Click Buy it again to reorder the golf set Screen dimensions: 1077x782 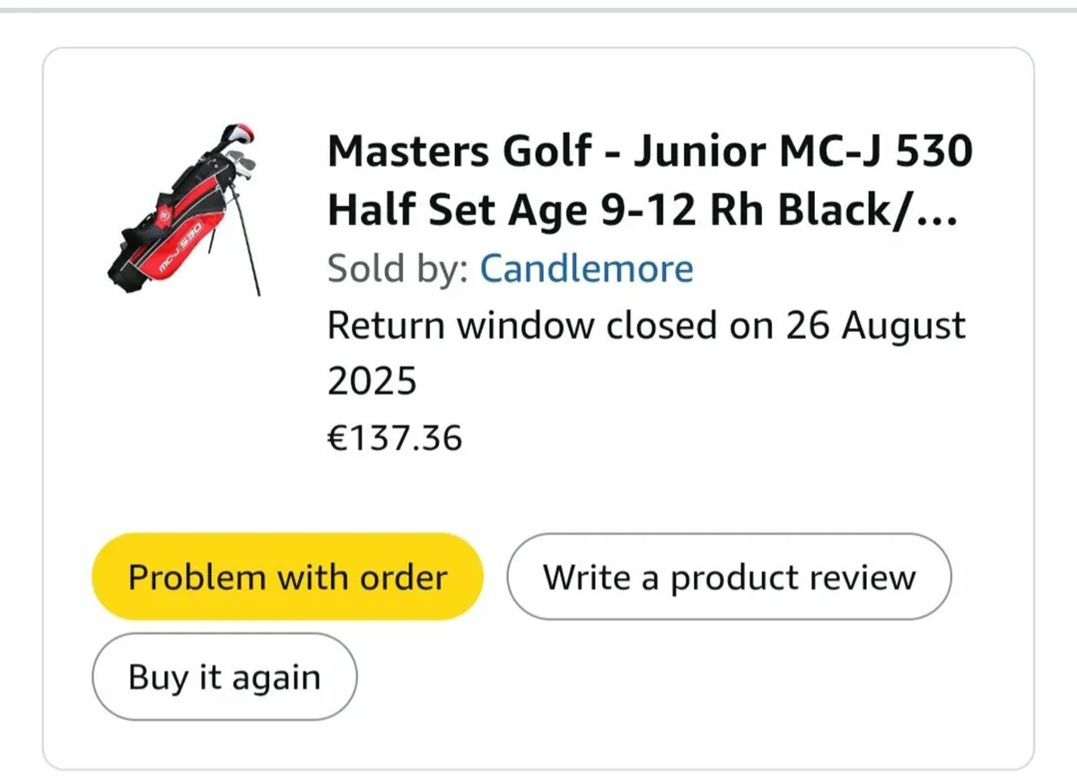[x=223, y=676]
